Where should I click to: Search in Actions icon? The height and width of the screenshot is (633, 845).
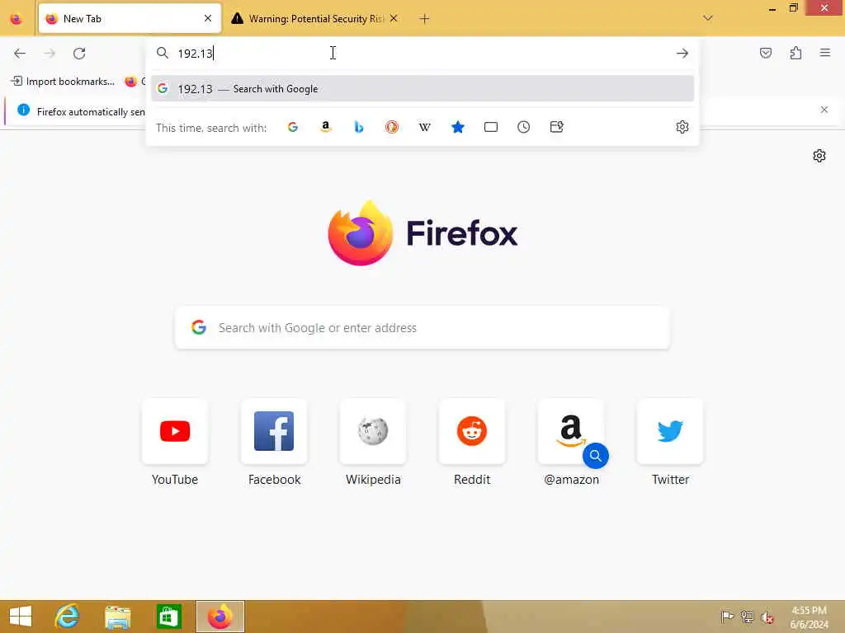[557, 127]
